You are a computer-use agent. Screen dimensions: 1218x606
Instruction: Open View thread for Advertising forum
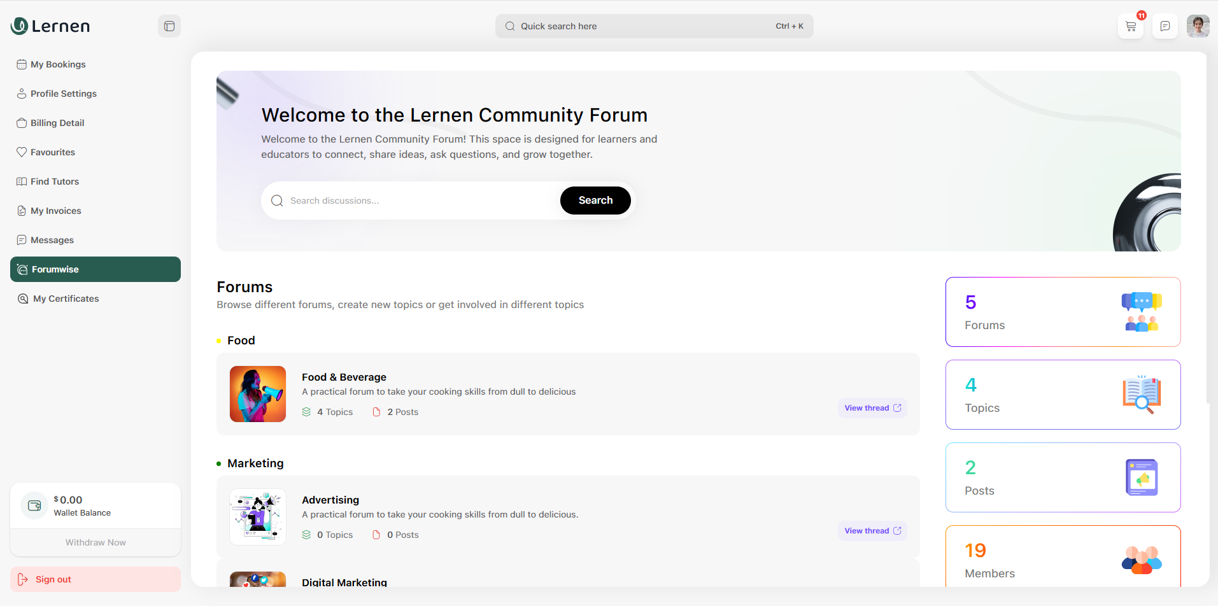click(x=872, y=530)
